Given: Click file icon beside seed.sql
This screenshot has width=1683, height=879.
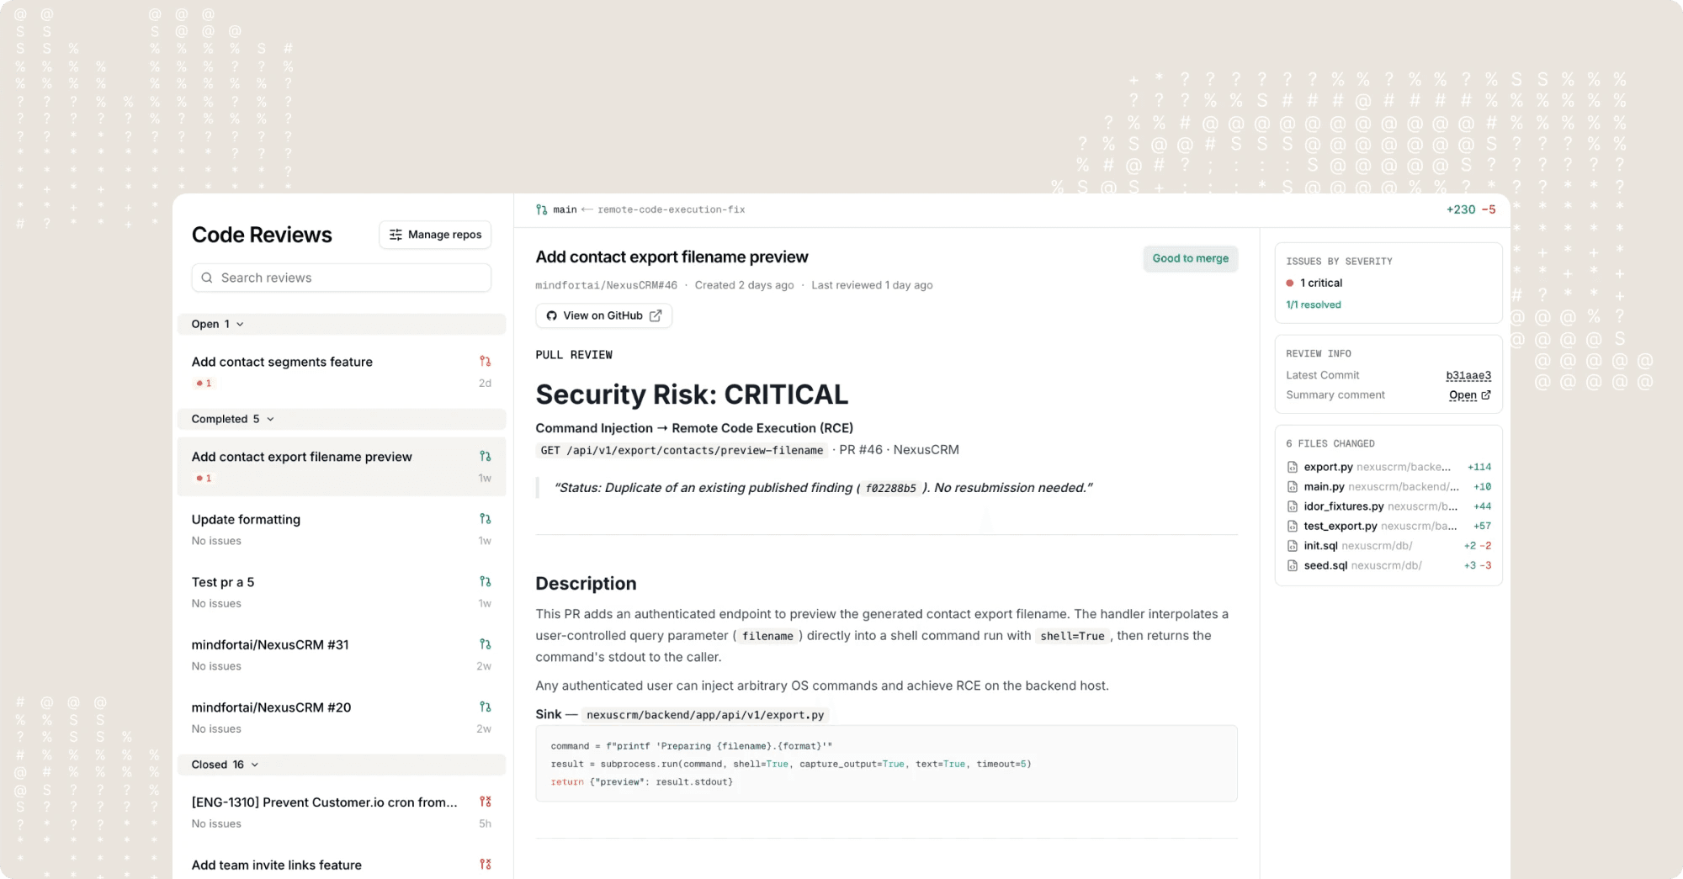Looking at the screenshot, I should (x=1293, y=565).
